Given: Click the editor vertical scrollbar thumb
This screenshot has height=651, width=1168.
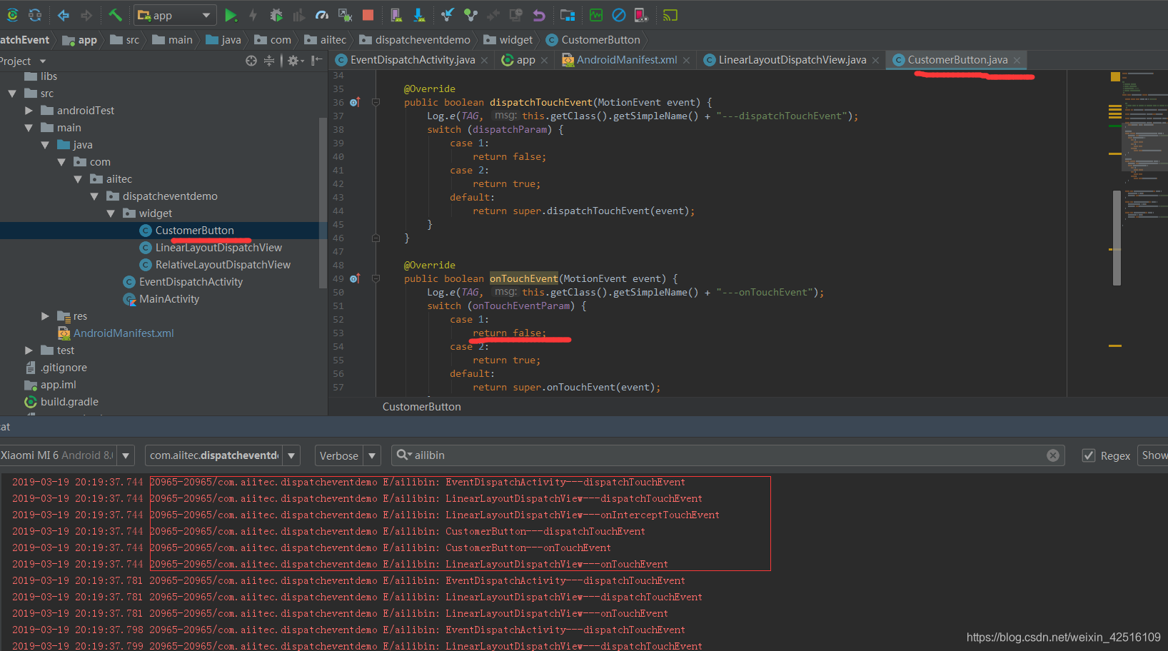Looking at the screenshot, I should tap(1117, 238).
